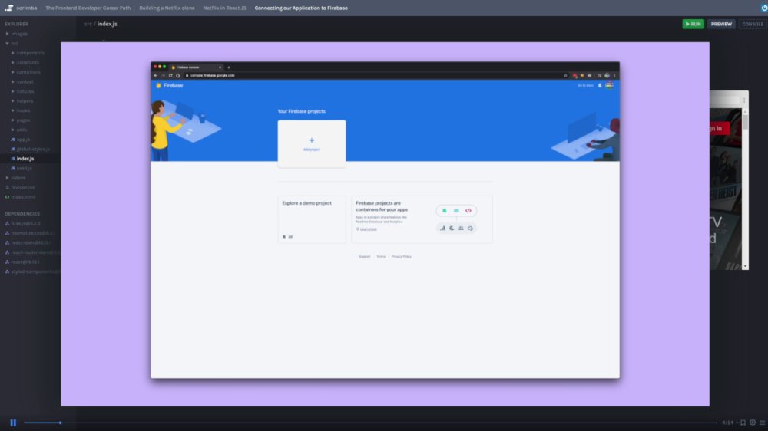The width and height of the screenshot is (768, 431).
Task: Select normalize.css dependency
Action: (x=32, y=233)
